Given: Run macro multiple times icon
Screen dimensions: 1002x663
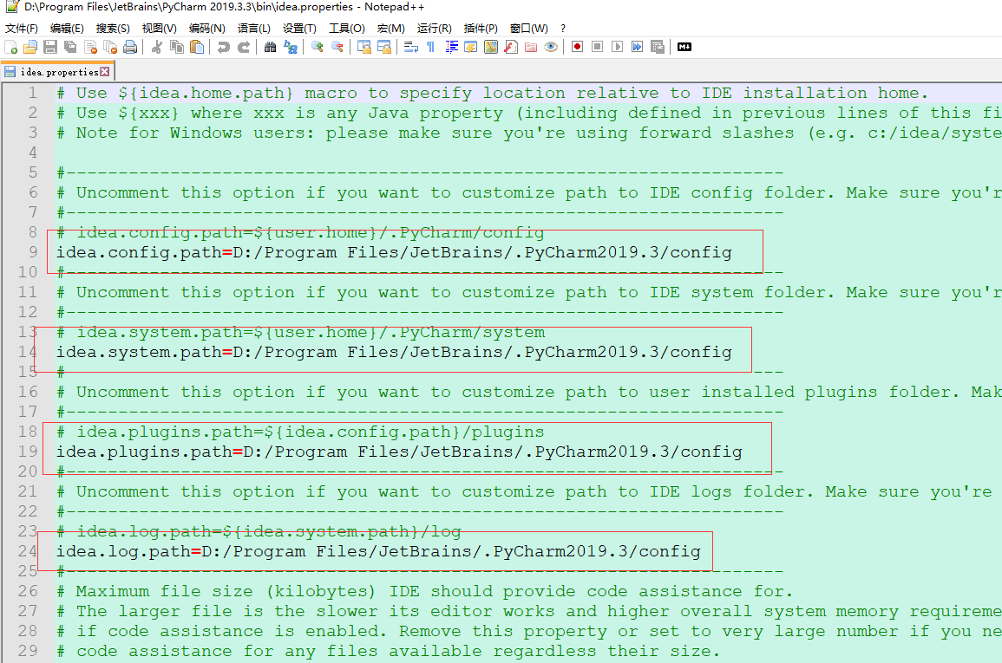Looking at the screenshot, I should pyautogui.click(x=637, y=47).
